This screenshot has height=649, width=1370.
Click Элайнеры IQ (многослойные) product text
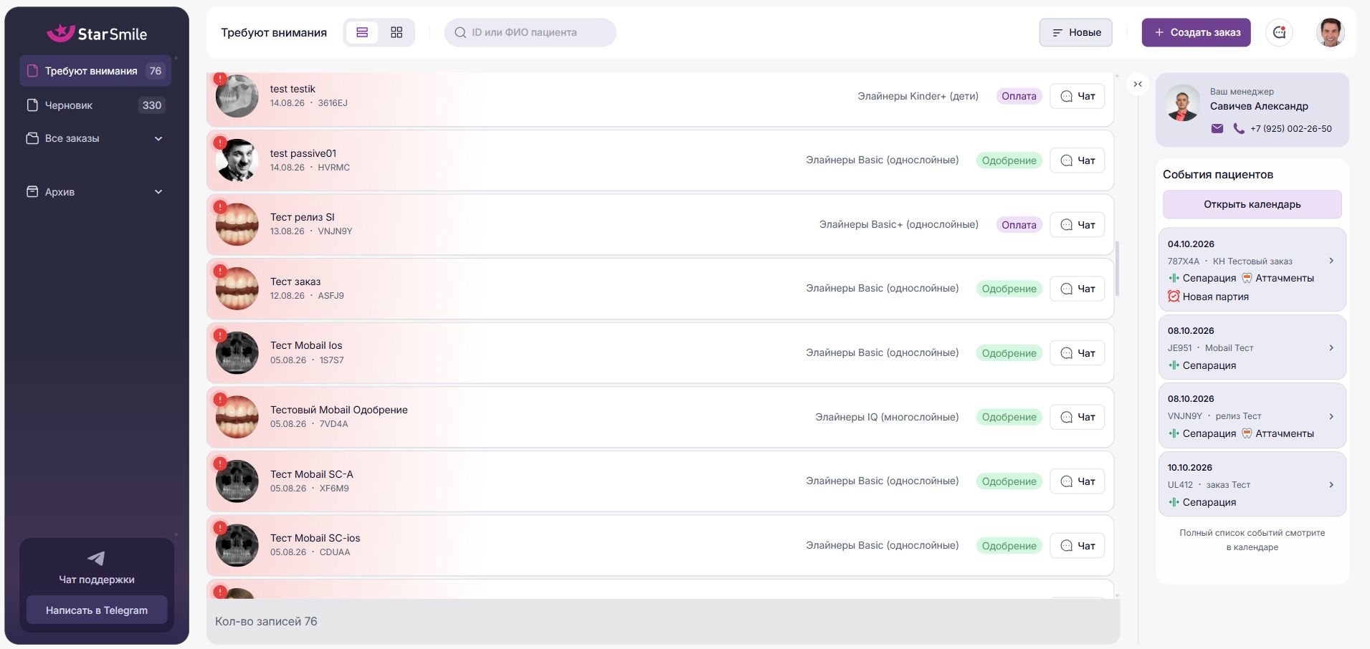[x=887, y=417]
